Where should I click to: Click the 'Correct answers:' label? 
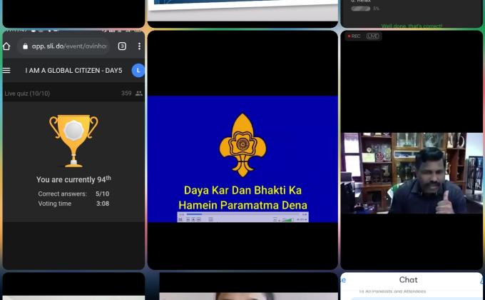pos(63,194)
